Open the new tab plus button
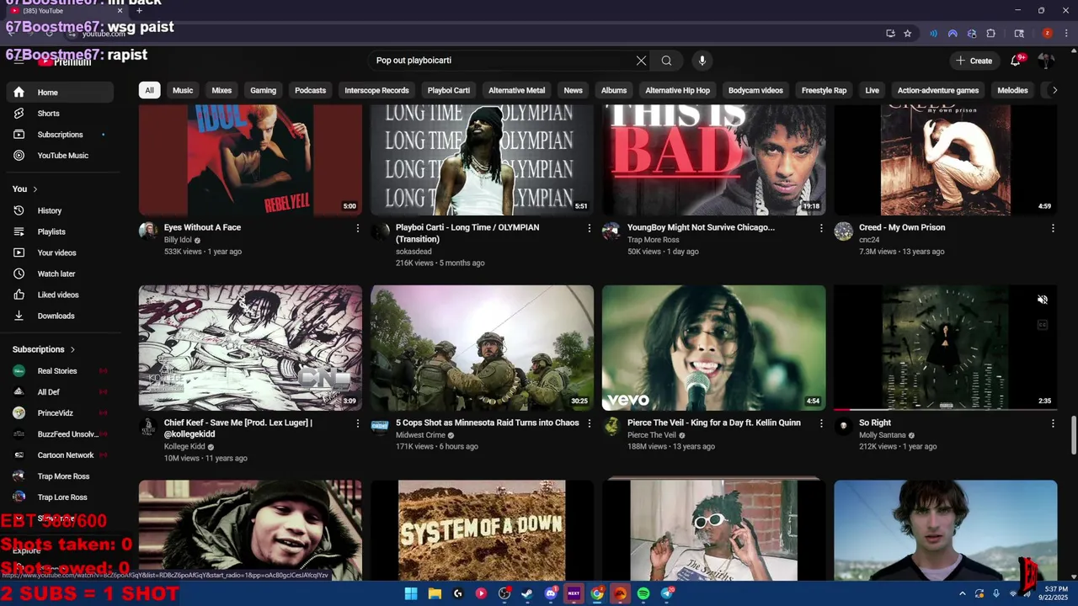The width and height of the screenshot is (1078, 606). pos(139,10)
